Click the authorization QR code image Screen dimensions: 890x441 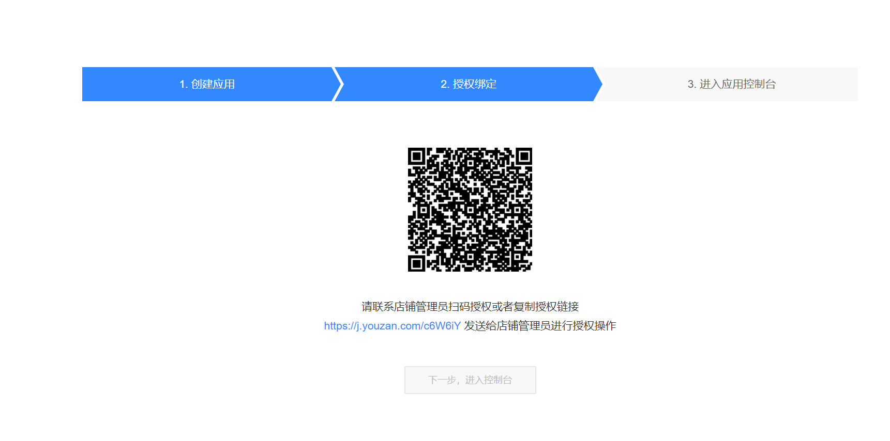(470, 210)
